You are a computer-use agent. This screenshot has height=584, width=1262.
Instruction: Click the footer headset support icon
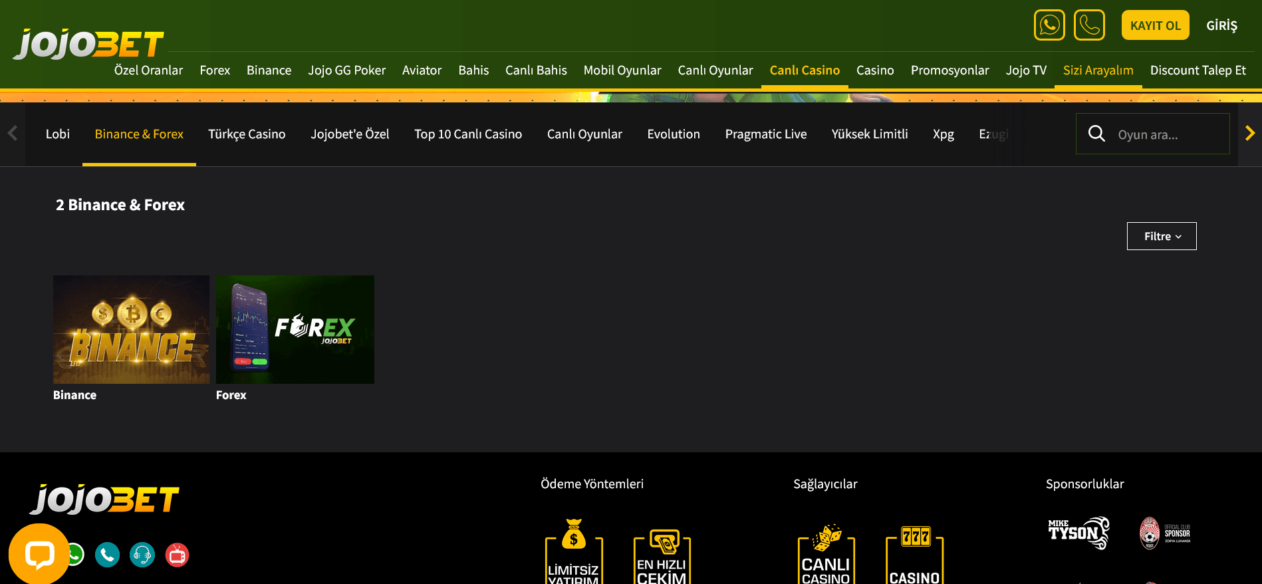tap(142, 555)
